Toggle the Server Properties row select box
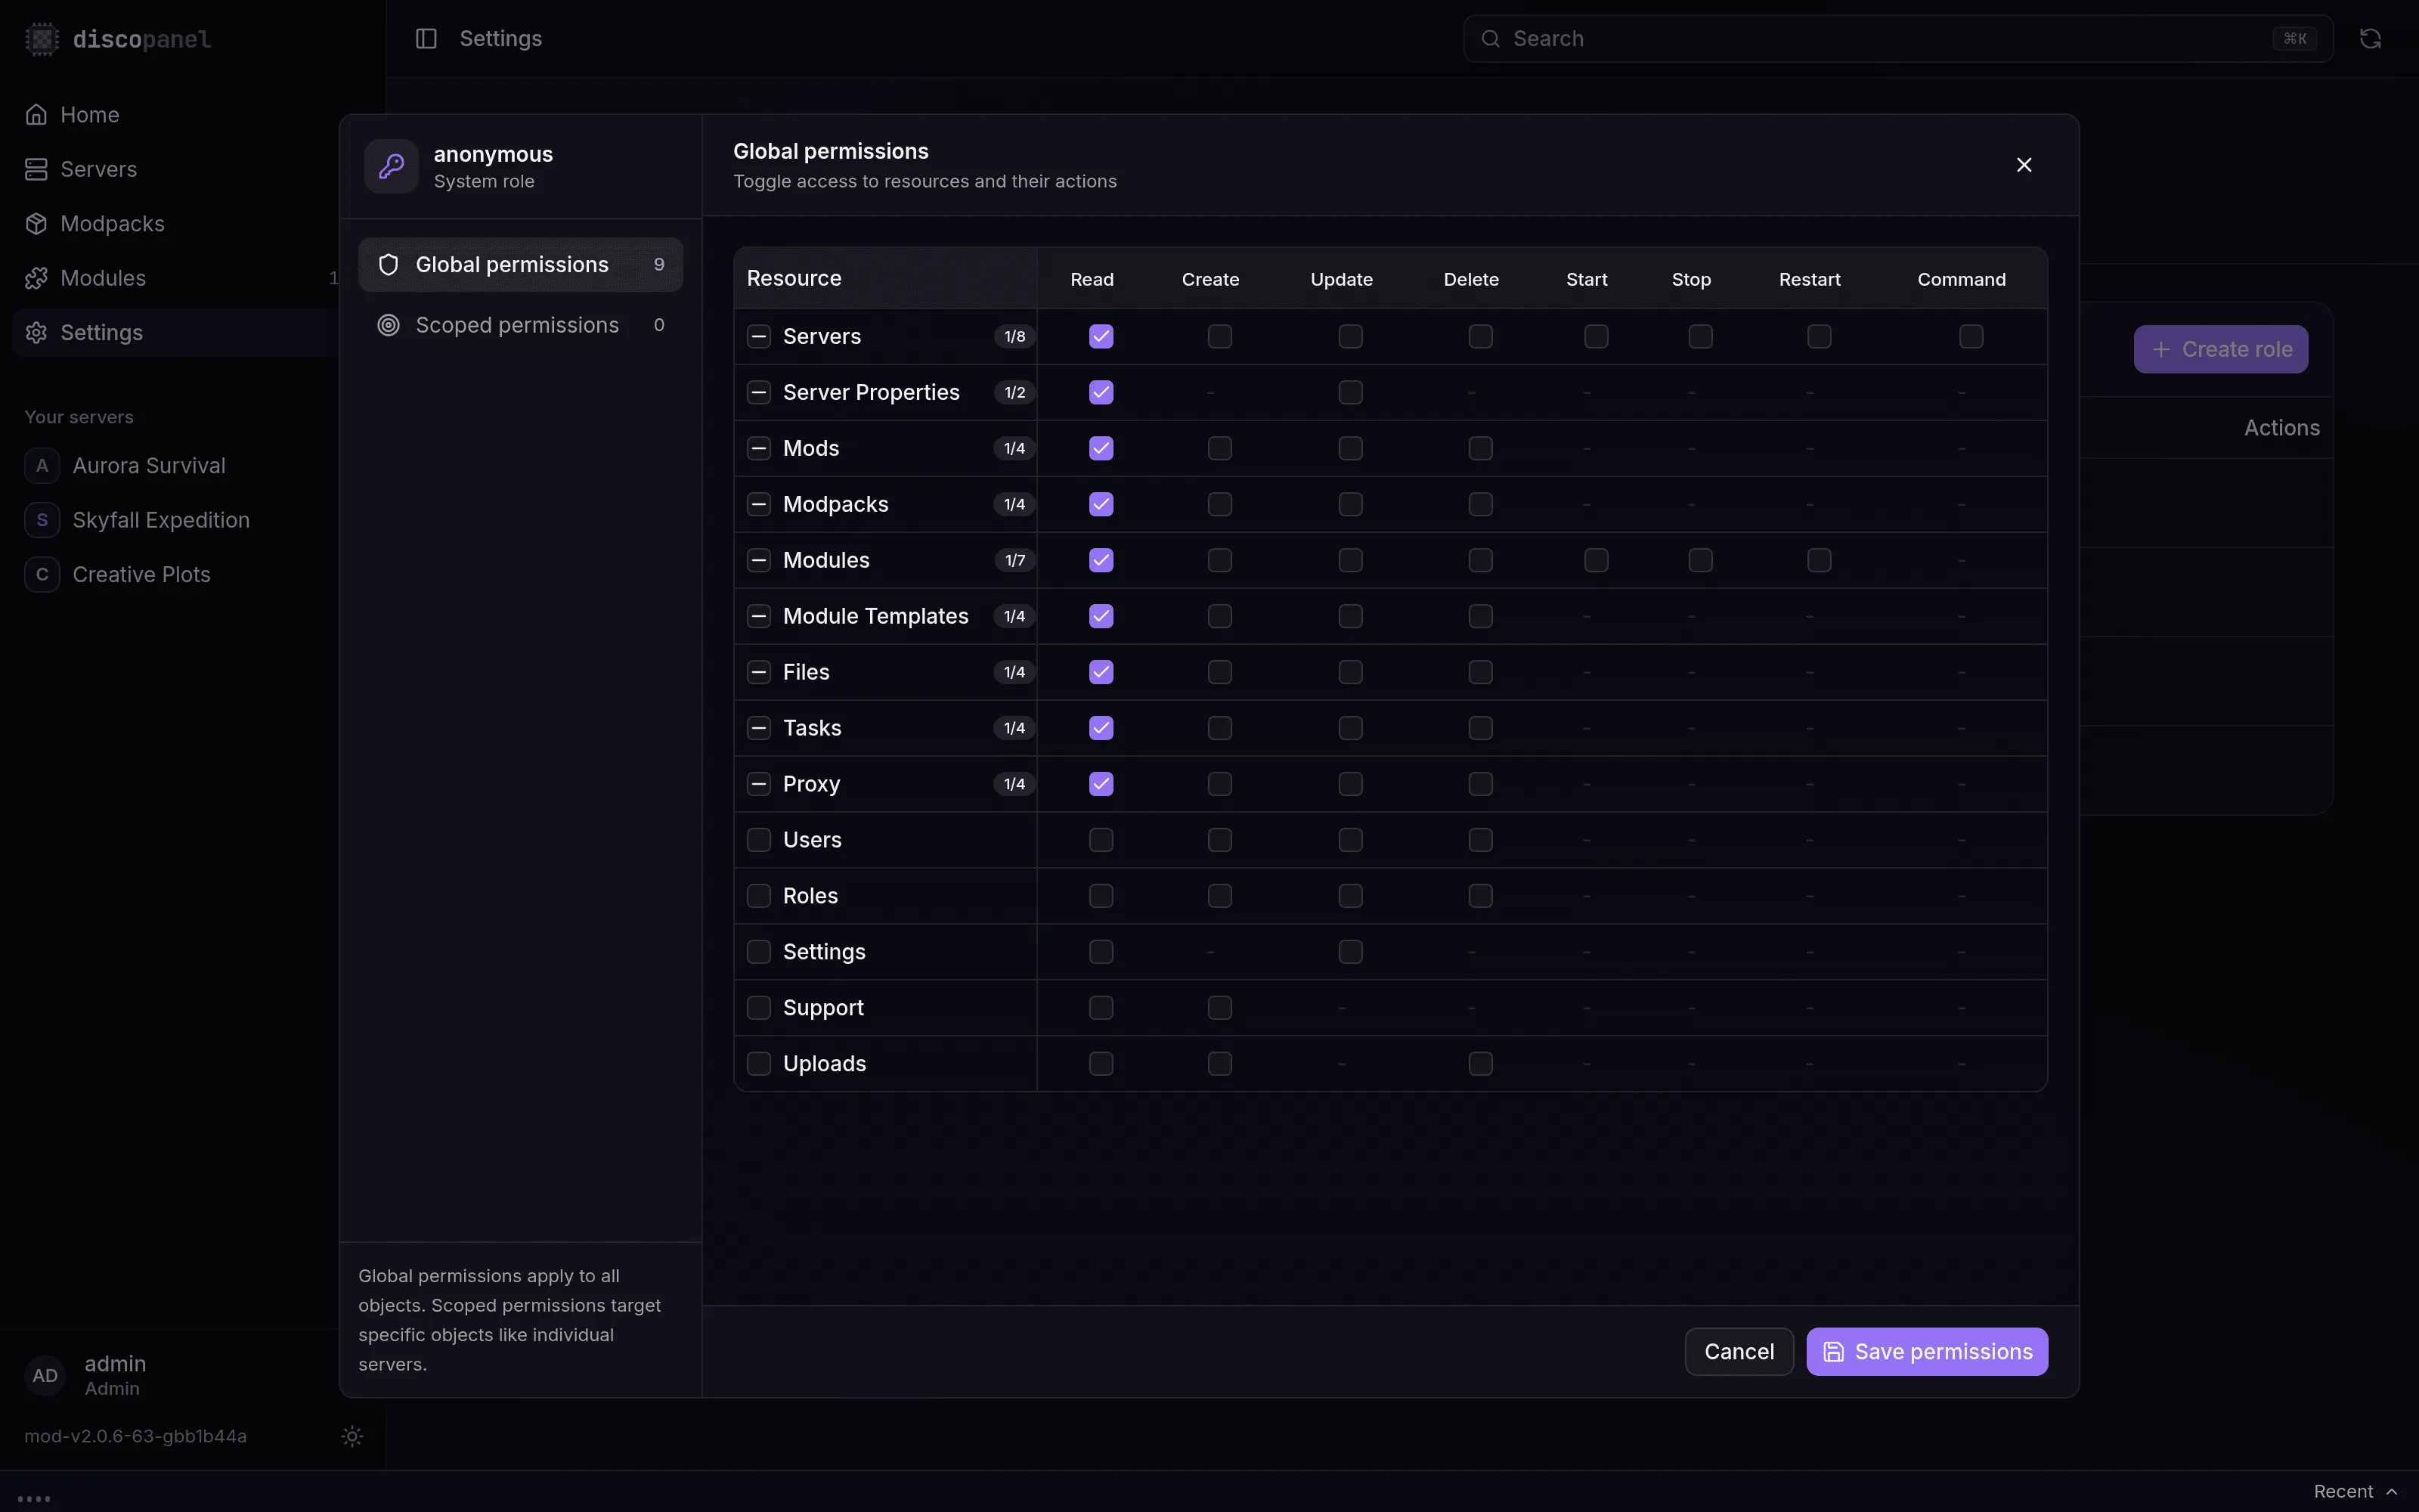The height and width of the screenshot is (1512, 2419). click(x=759, y=393)
